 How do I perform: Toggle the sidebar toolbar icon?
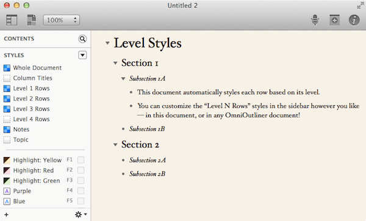[x=12, y=20]
